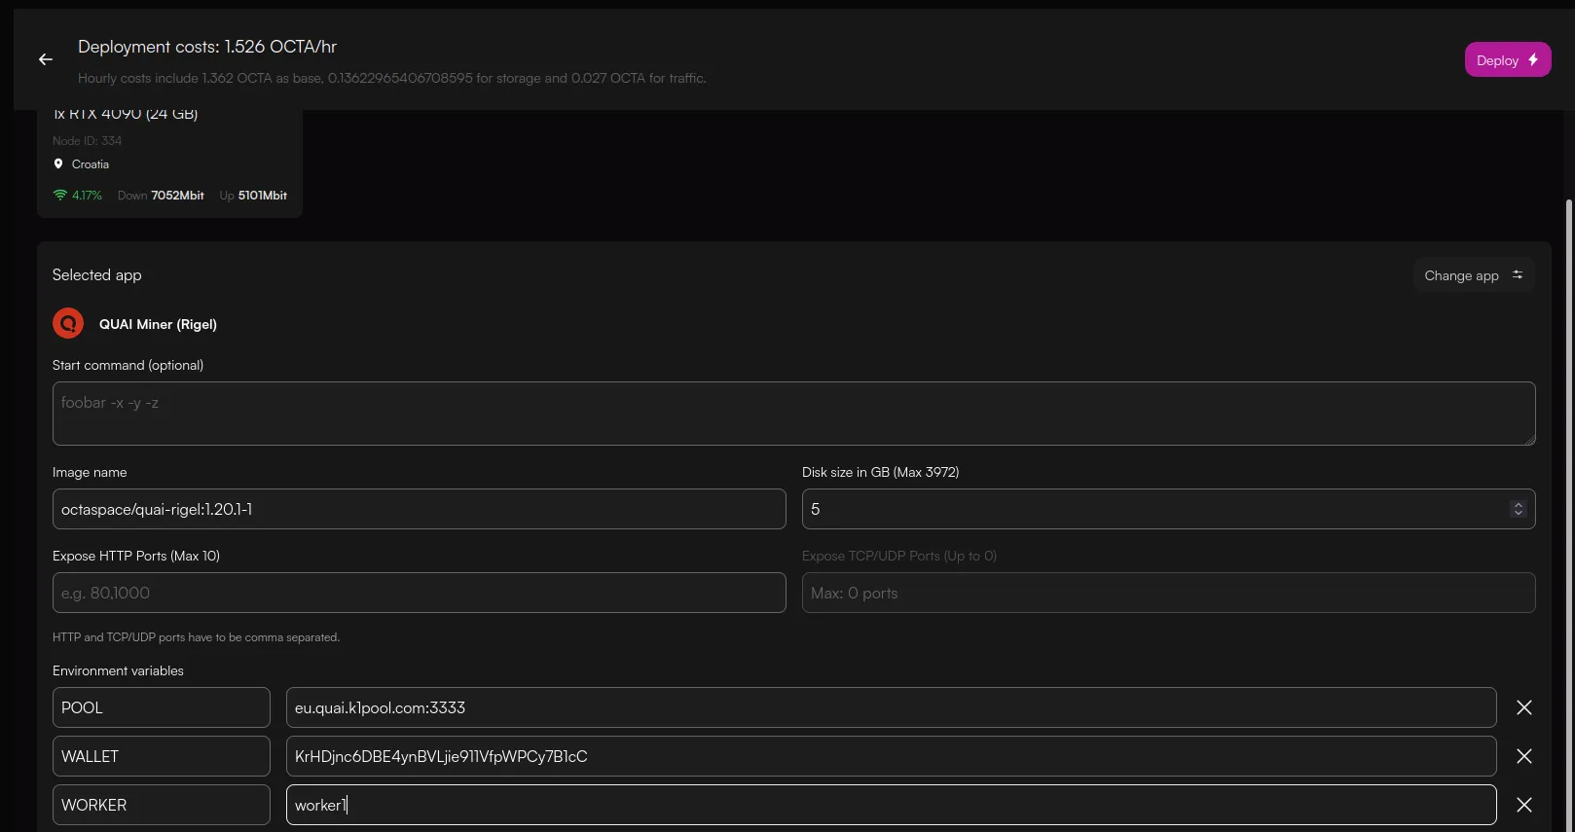
Task: Edit the worker1 value field
Action: 891,805
